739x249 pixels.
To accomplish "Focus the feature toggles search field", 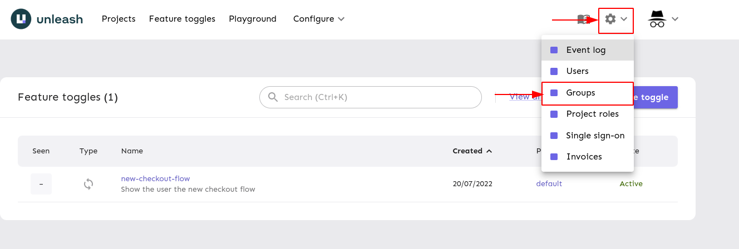I will click(x=378, y=97).
